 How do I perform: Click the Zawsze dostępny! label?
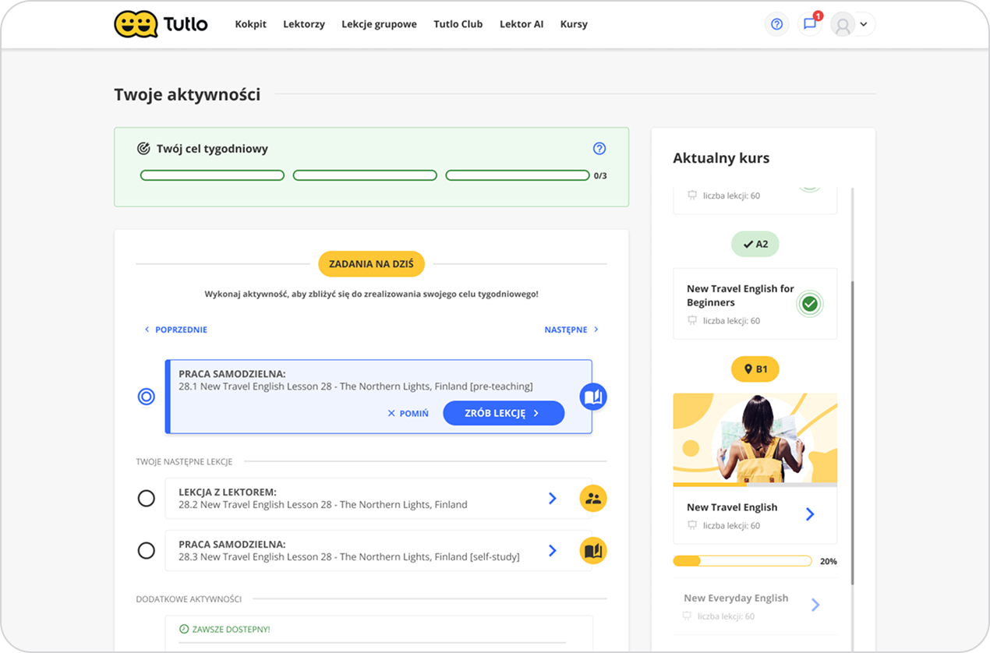coord(231,629)
